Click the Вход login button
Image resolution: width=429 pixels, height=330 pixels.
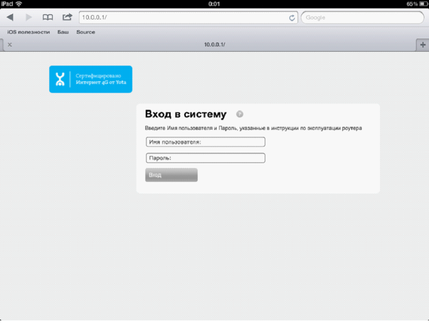point(171,175)
